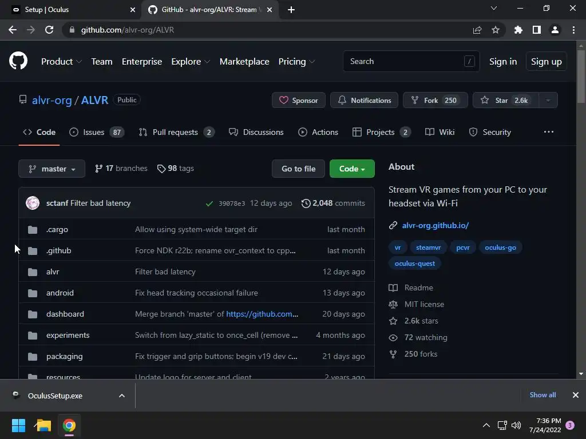Click the page vertical scrollbar thumb
The height and width of the screenshot is (439, 586).
coord(581,77)
